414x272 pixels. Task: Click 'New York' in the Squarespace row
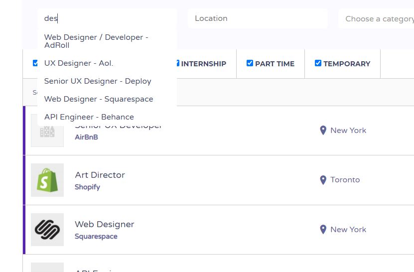348,230
